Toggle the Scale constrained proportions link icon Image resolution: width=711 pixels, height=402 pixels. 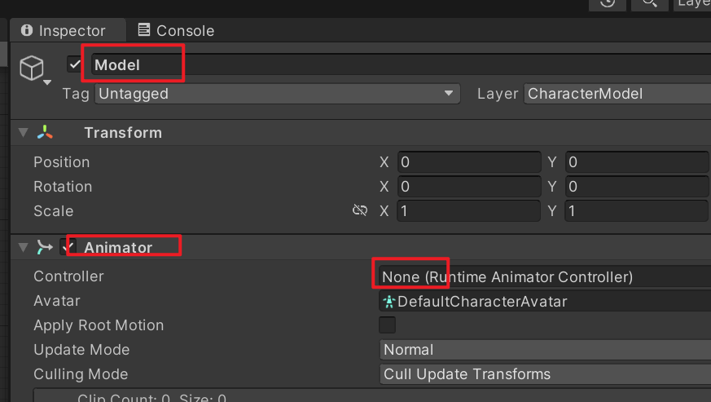[x=360, y=210]
